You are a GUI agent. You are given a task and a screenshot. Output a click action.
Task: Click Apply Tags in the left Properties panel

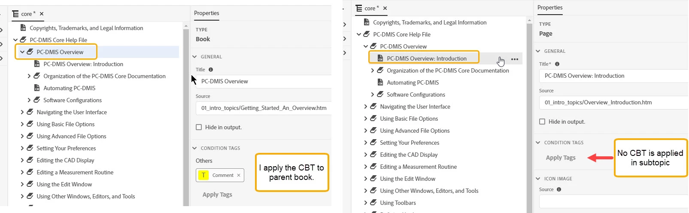(x=217, y=195)
